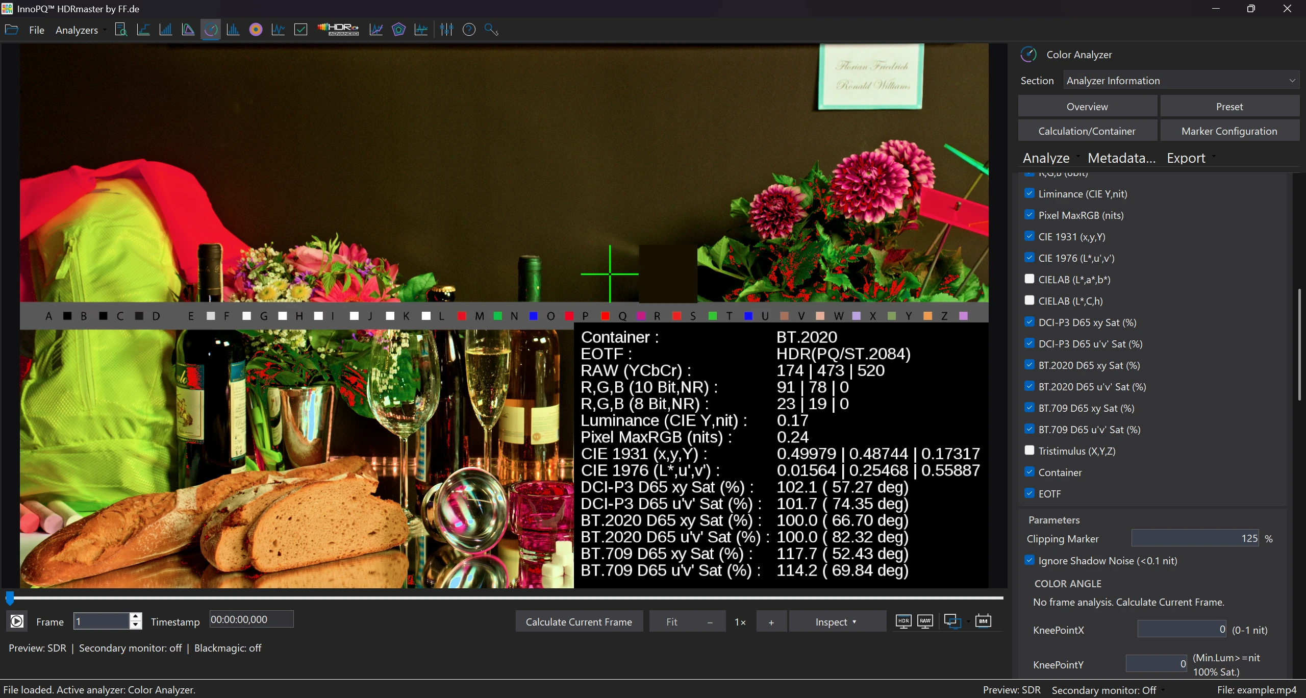This screenshot has width=1306, height=698.
Task: Select the purple-orange circle analyzer icon
Action: 256,30
